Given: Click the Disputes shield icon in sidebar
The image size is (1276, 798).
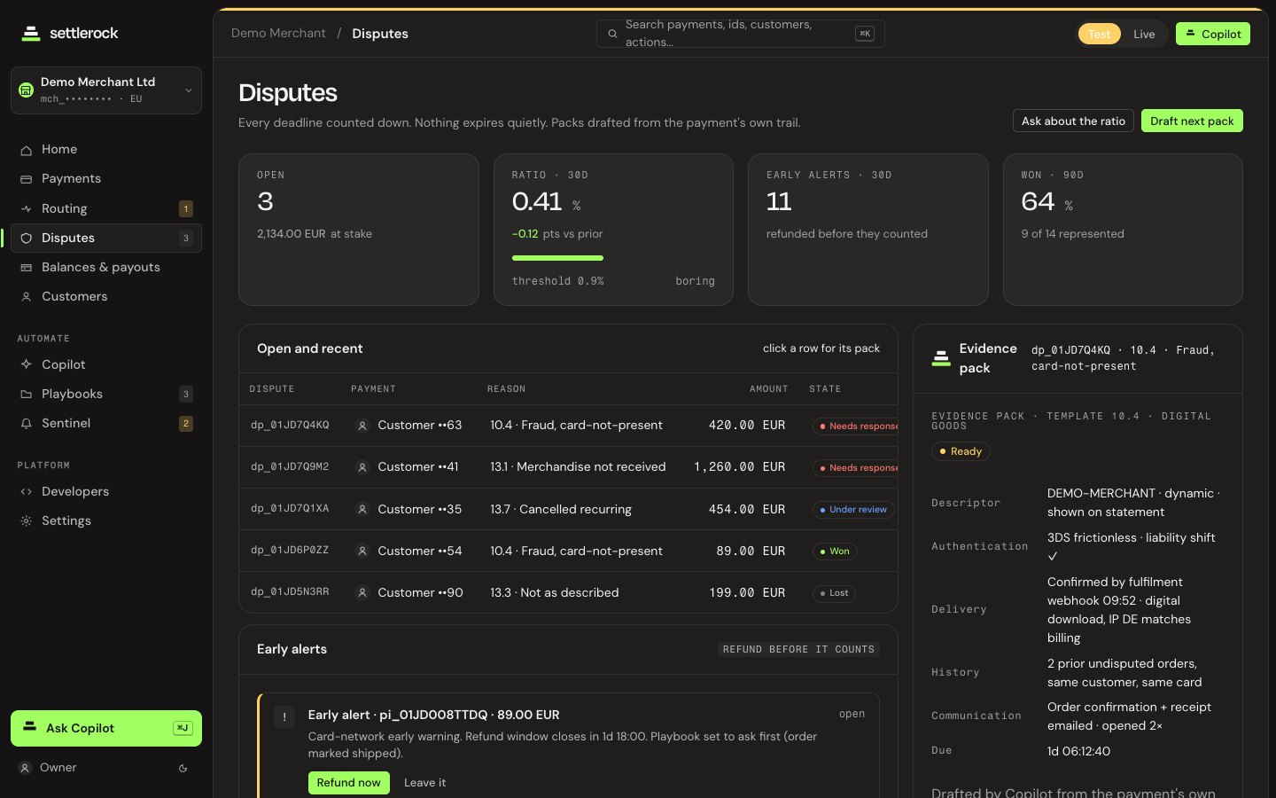Looking at the screenshot, I should click(x=27, y=239).
